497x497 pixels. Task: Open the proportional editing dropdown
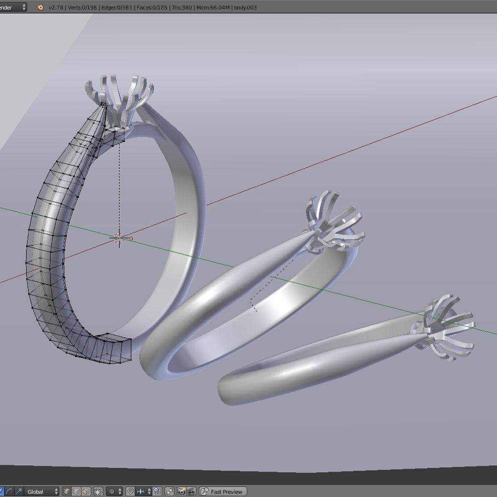click(114, 491)
